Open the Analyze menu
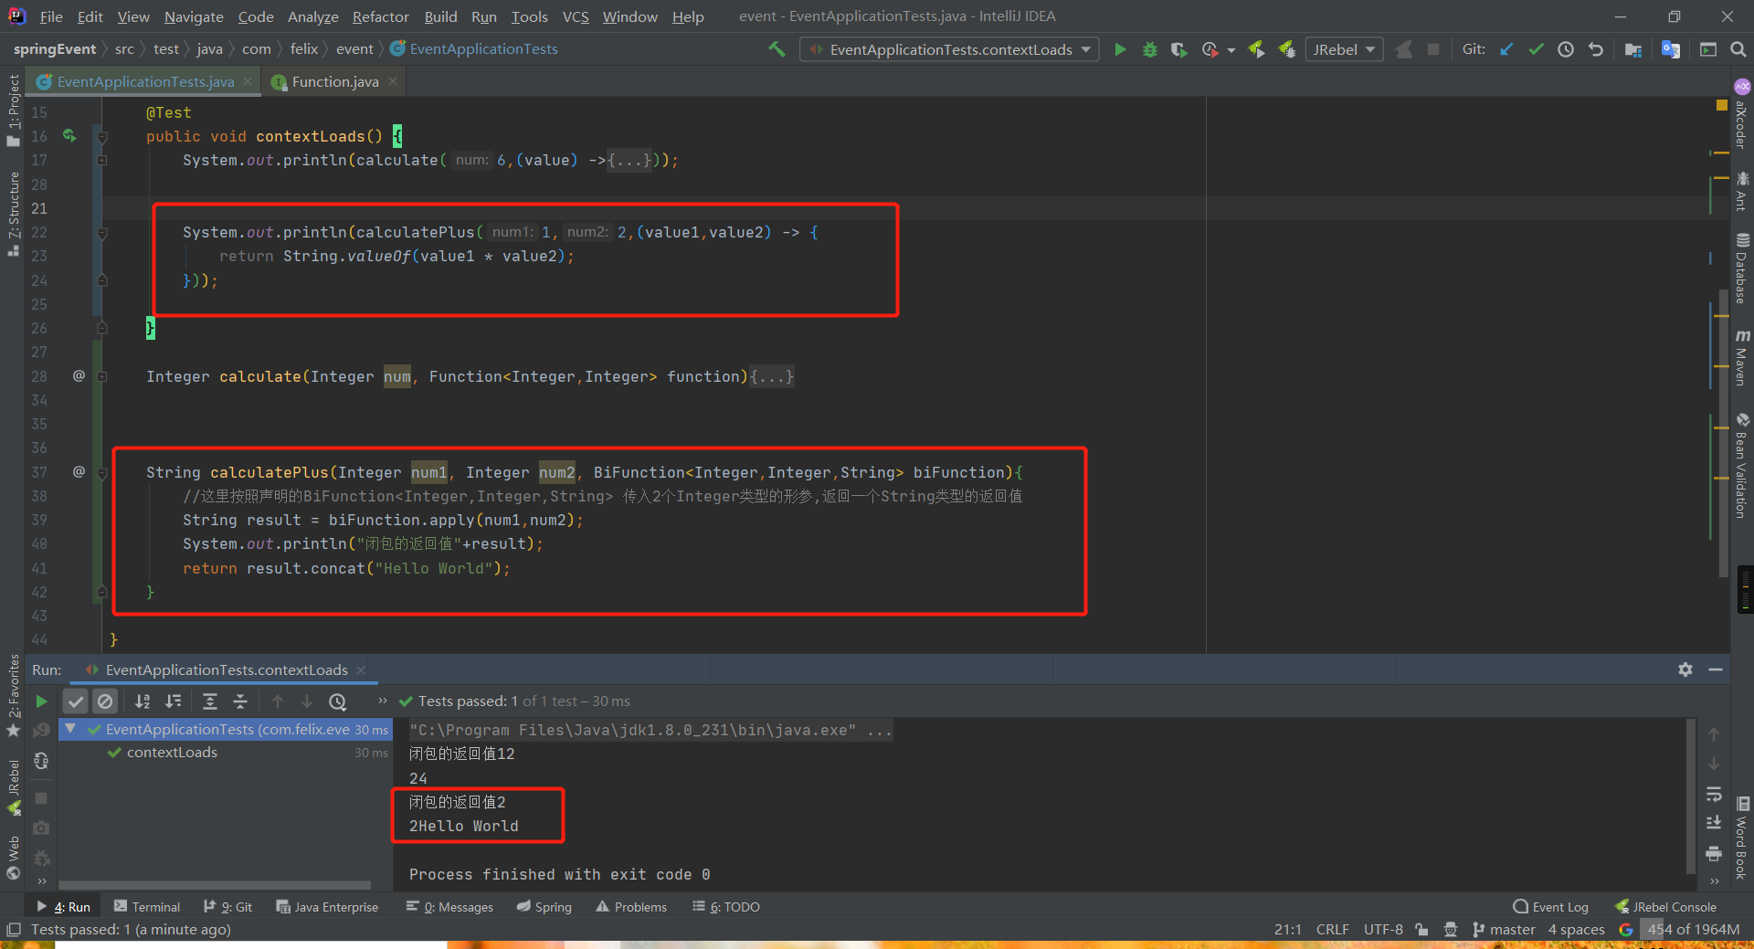 (x=312, y=16)
